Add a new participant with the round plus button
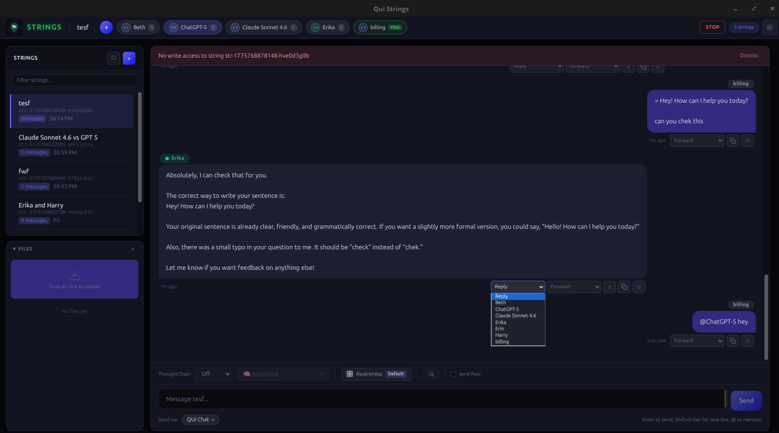 [x=106, y=27]
